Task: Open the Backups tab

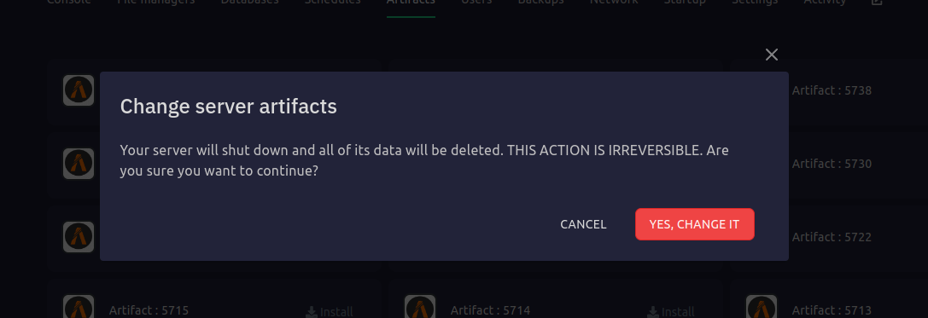Action: tap(540, 3)
